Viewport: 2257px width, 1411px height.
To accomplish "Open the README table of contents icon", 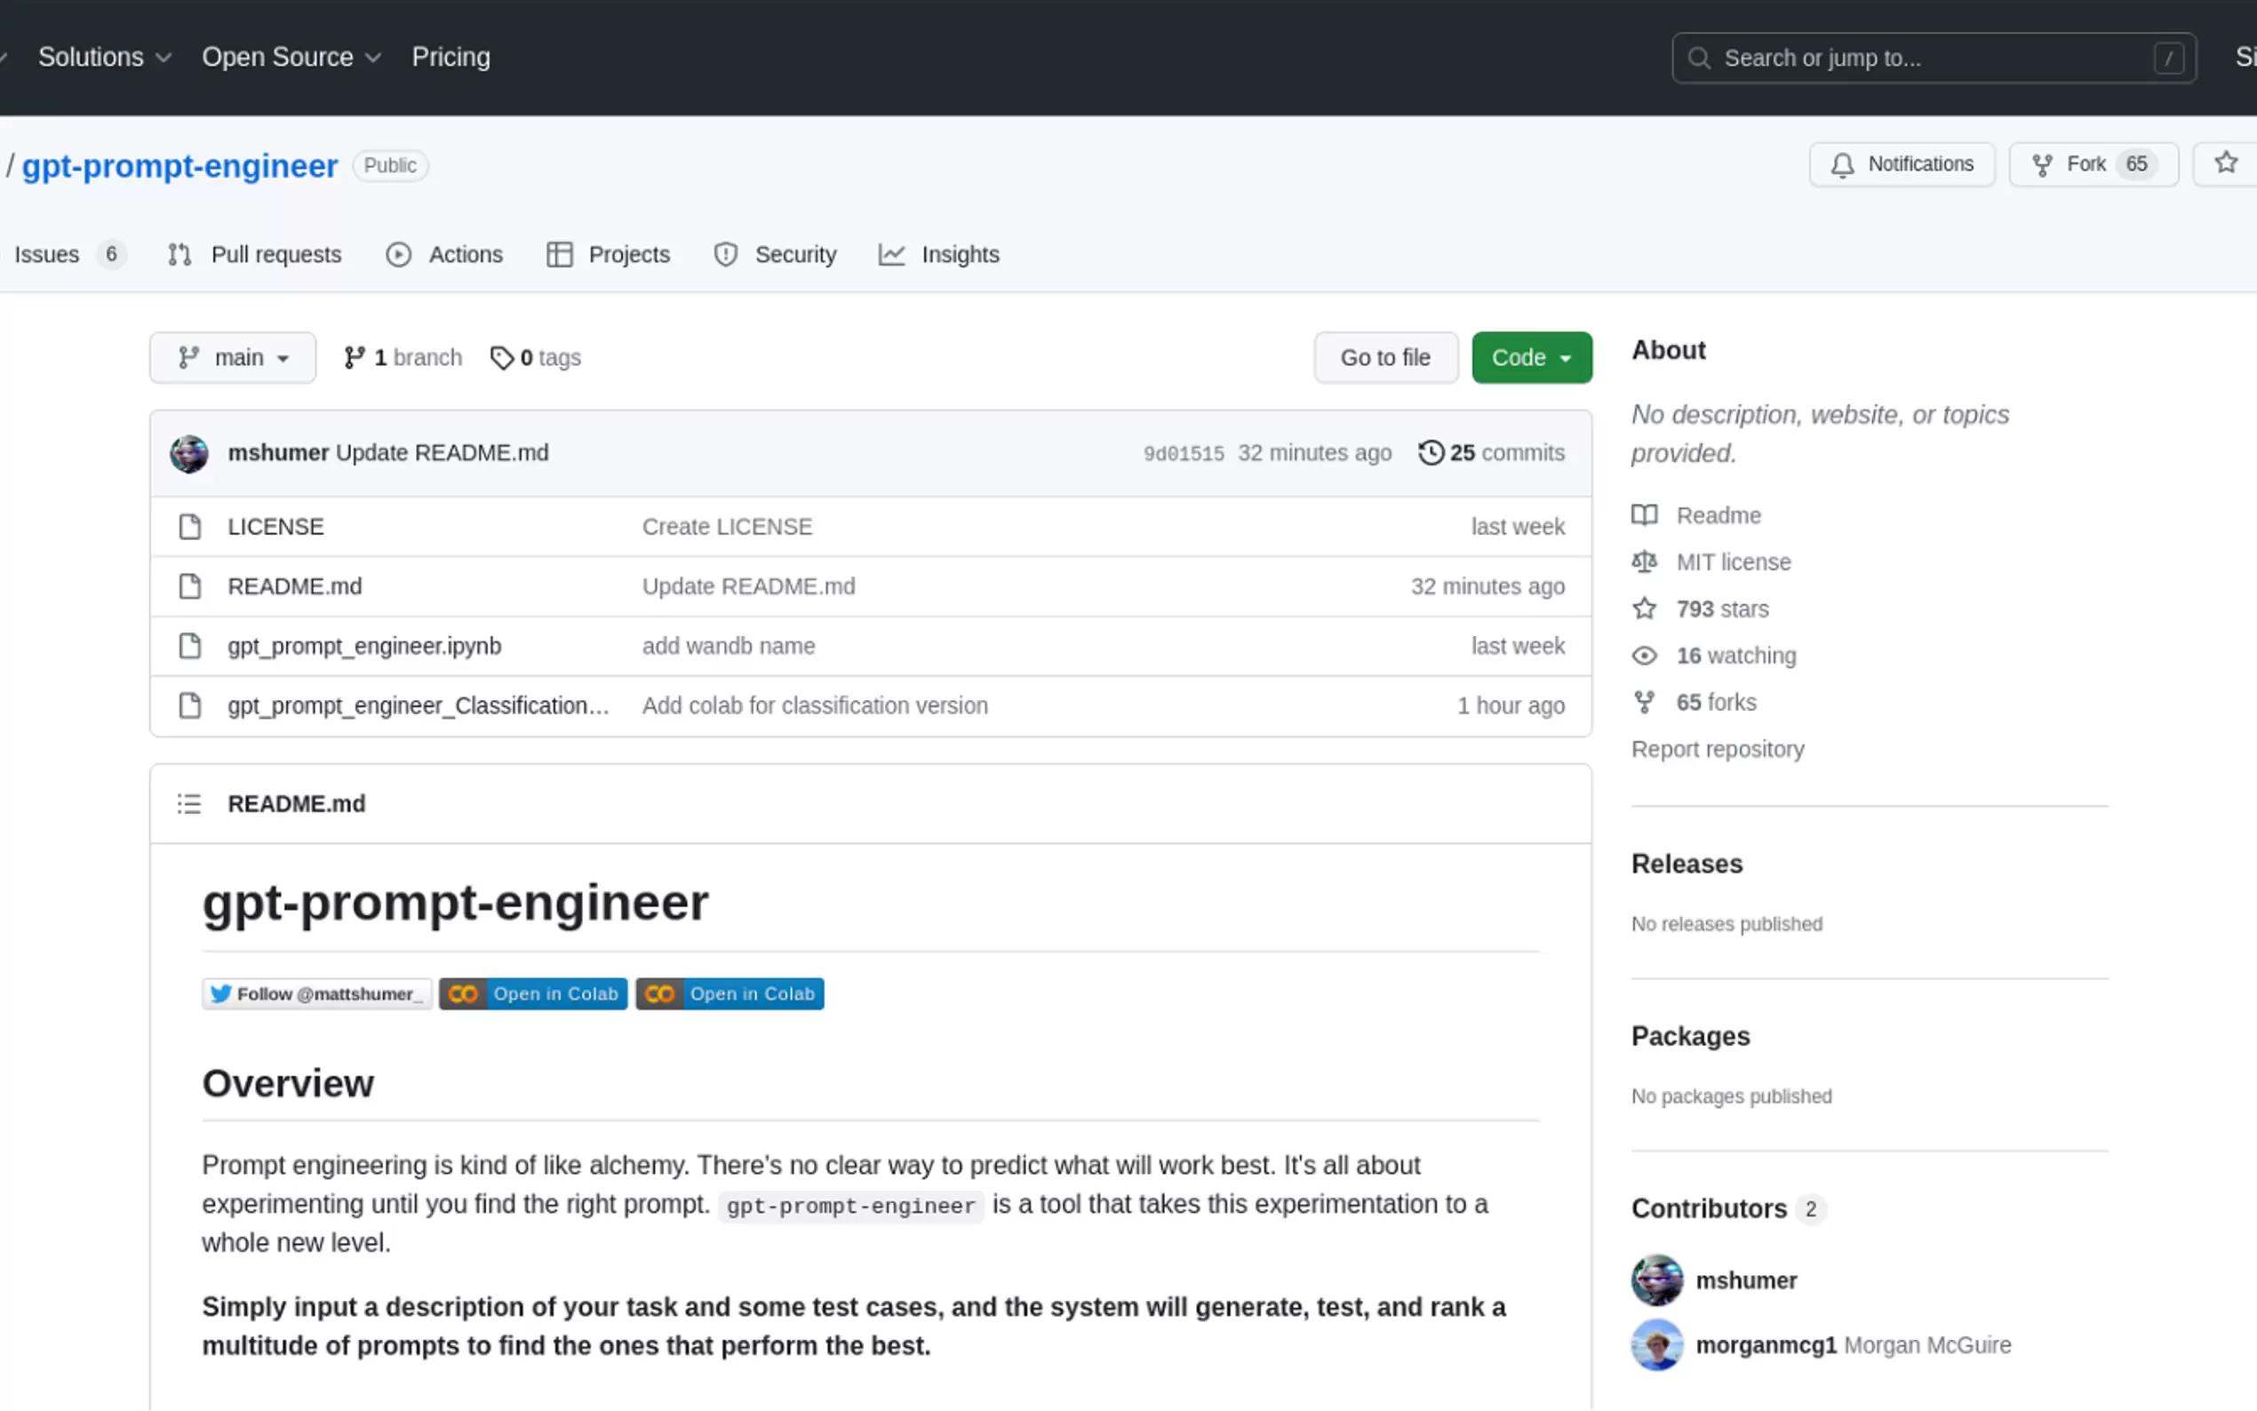I will 188,802.
